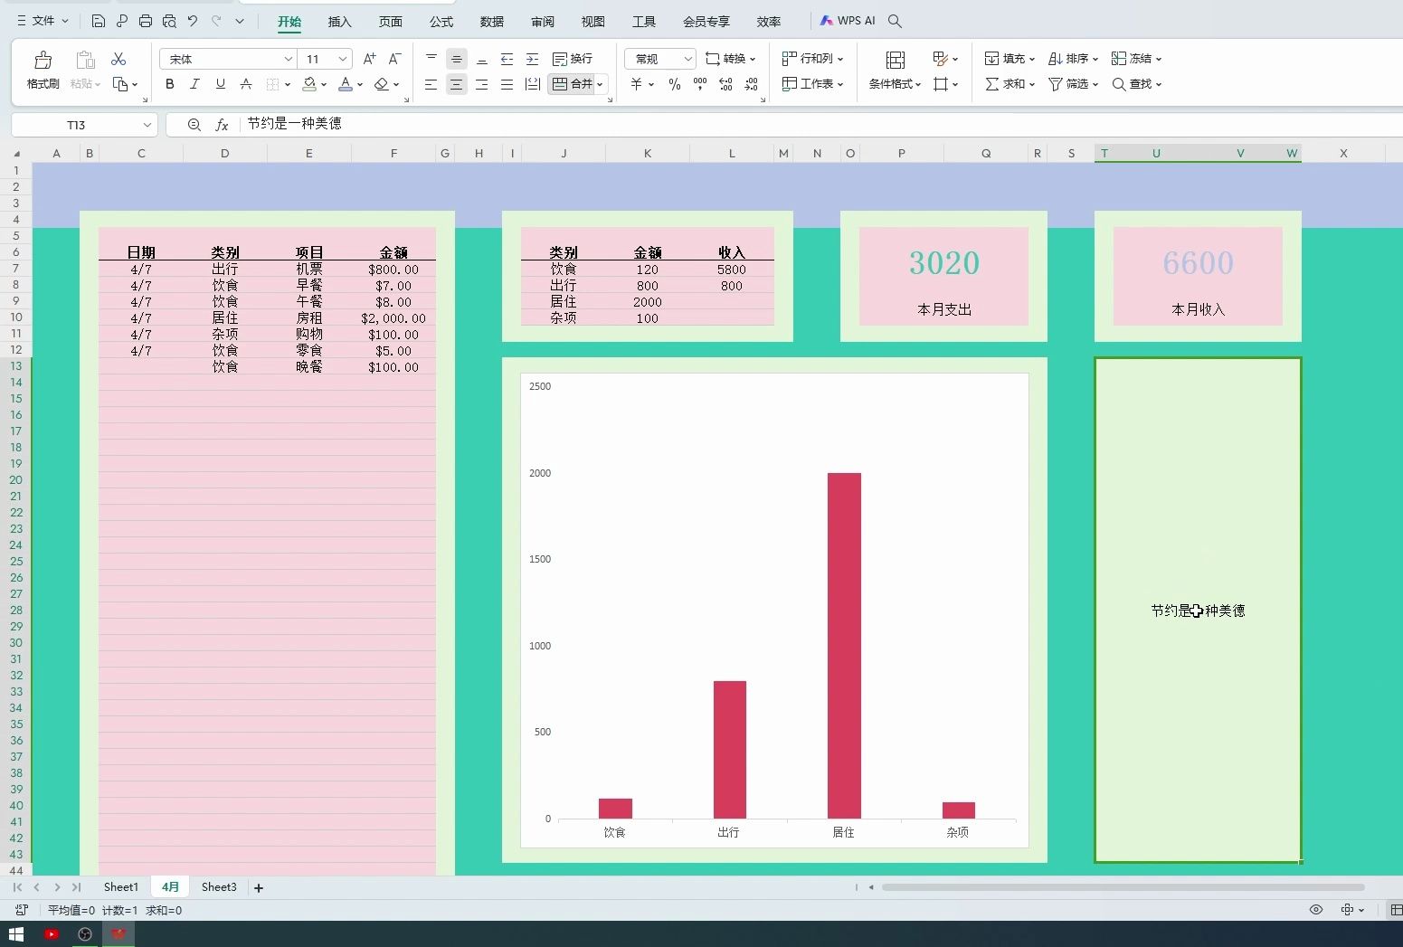Viewport: 1403px width, 947px height.
Task: Toggle Center horizontal alignment
Action: [457, 84]
